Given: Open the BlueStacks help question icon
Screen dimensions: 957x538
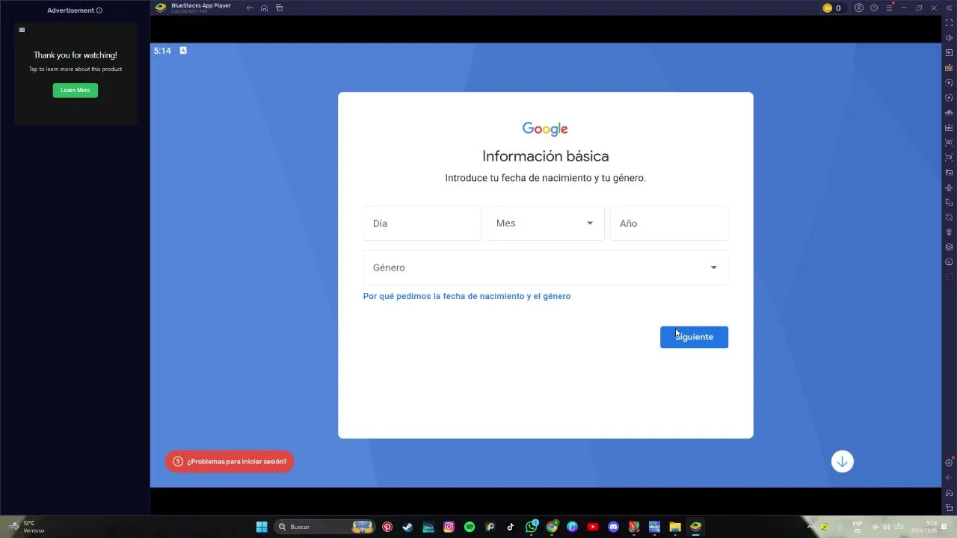Looking at the screenshot, I should pos(874,8).
